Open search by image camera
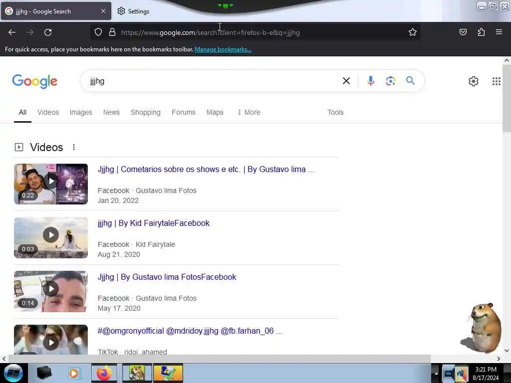Screen dimensions: 511x383 (x=390, y=81)
